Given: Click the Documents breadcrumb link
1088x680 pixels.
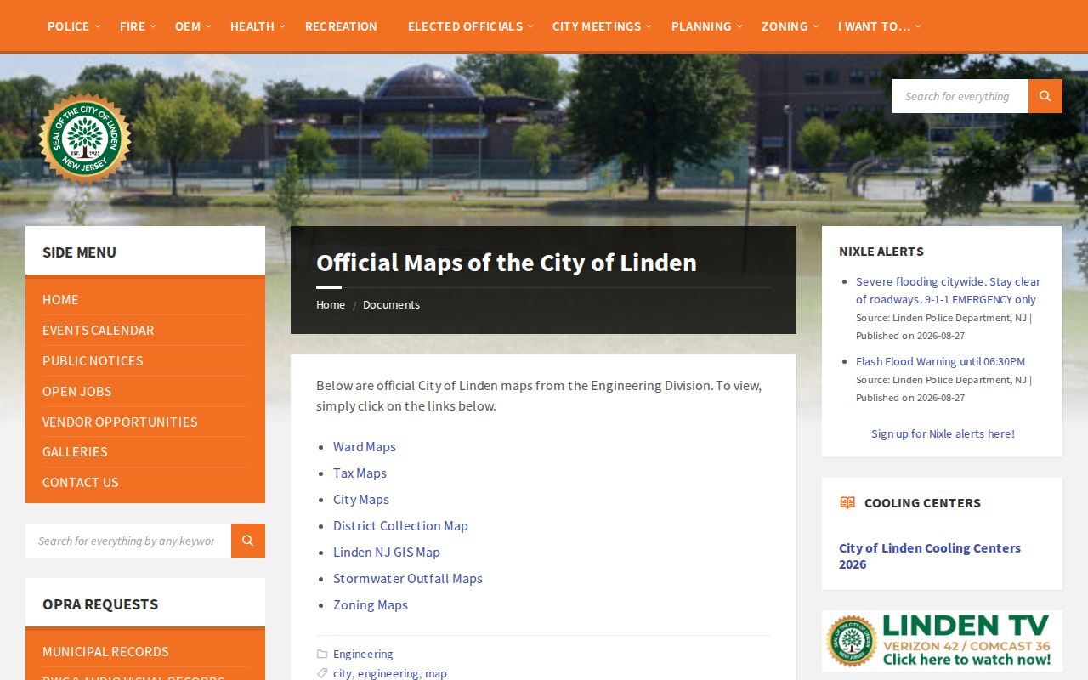Looking at the screenshot, I should coord(391,305).
